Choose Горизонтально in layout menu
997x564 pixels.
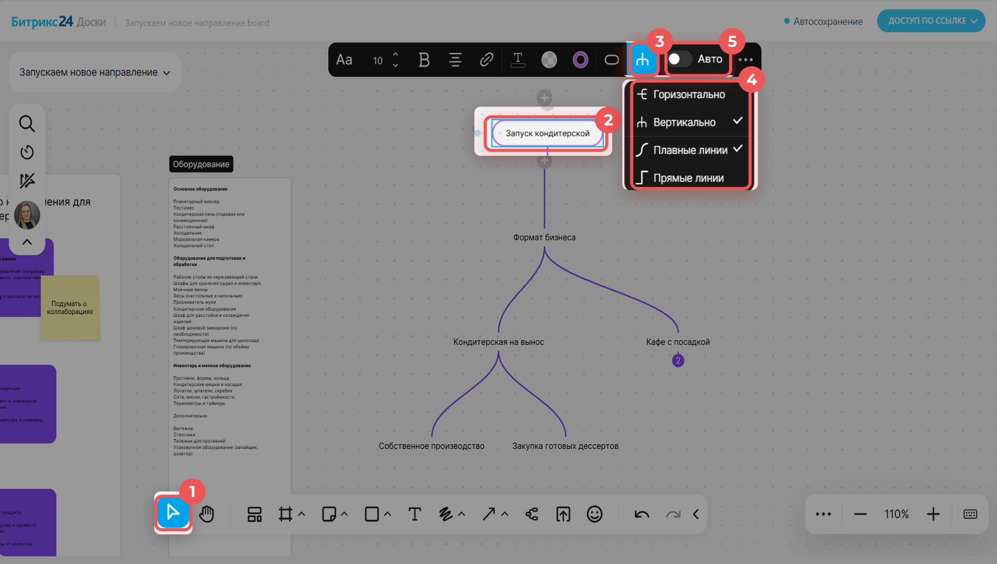689,95
